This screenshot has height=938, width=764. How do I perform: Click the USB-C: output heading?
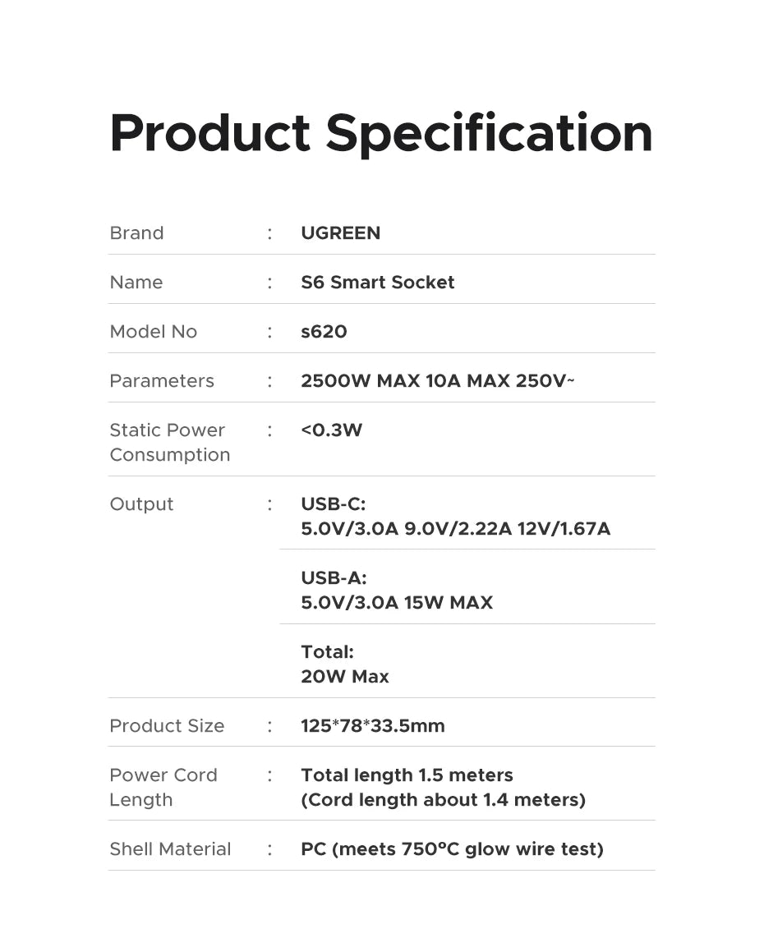[x=334, y=503]
